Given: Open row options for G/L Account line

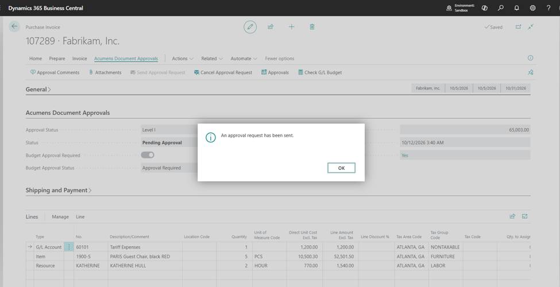Looking at the screenshot, I should [x=69, y=247].
